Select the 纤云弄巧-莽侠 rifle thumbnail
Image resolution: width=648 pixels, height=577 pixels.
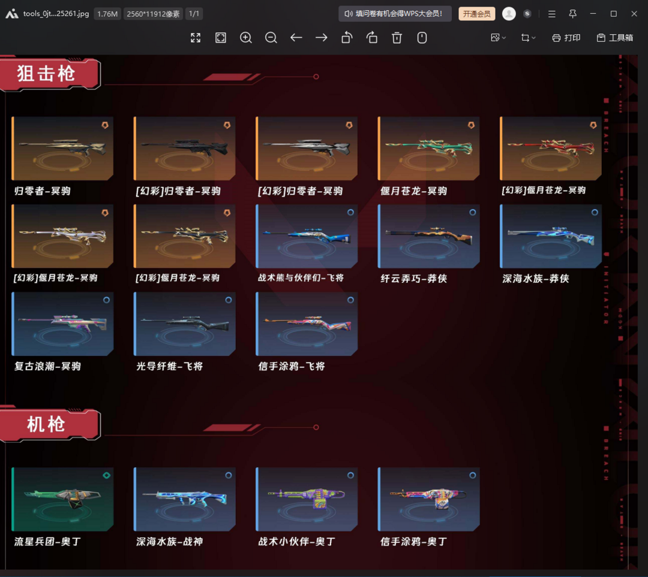(428, 236)
